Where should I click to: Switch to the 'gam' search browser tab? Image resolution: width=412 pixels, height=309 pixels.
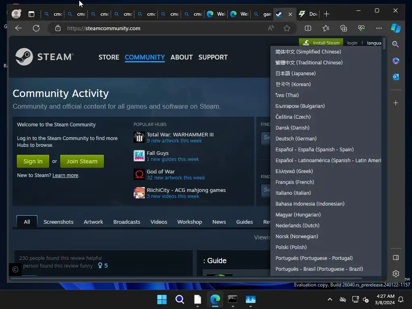pyautogui.click(x=263, y=14)
